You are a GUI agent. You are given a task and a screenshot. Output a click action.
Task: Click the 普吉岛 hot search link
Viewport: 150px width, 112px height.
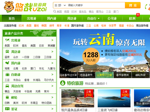pyautogui.click(x=82, y=12)
